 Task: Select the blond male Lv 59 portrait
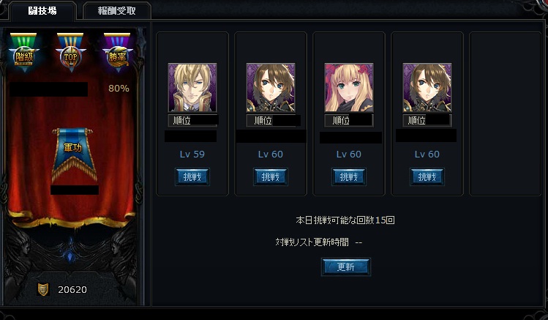(x=192, y=87)
